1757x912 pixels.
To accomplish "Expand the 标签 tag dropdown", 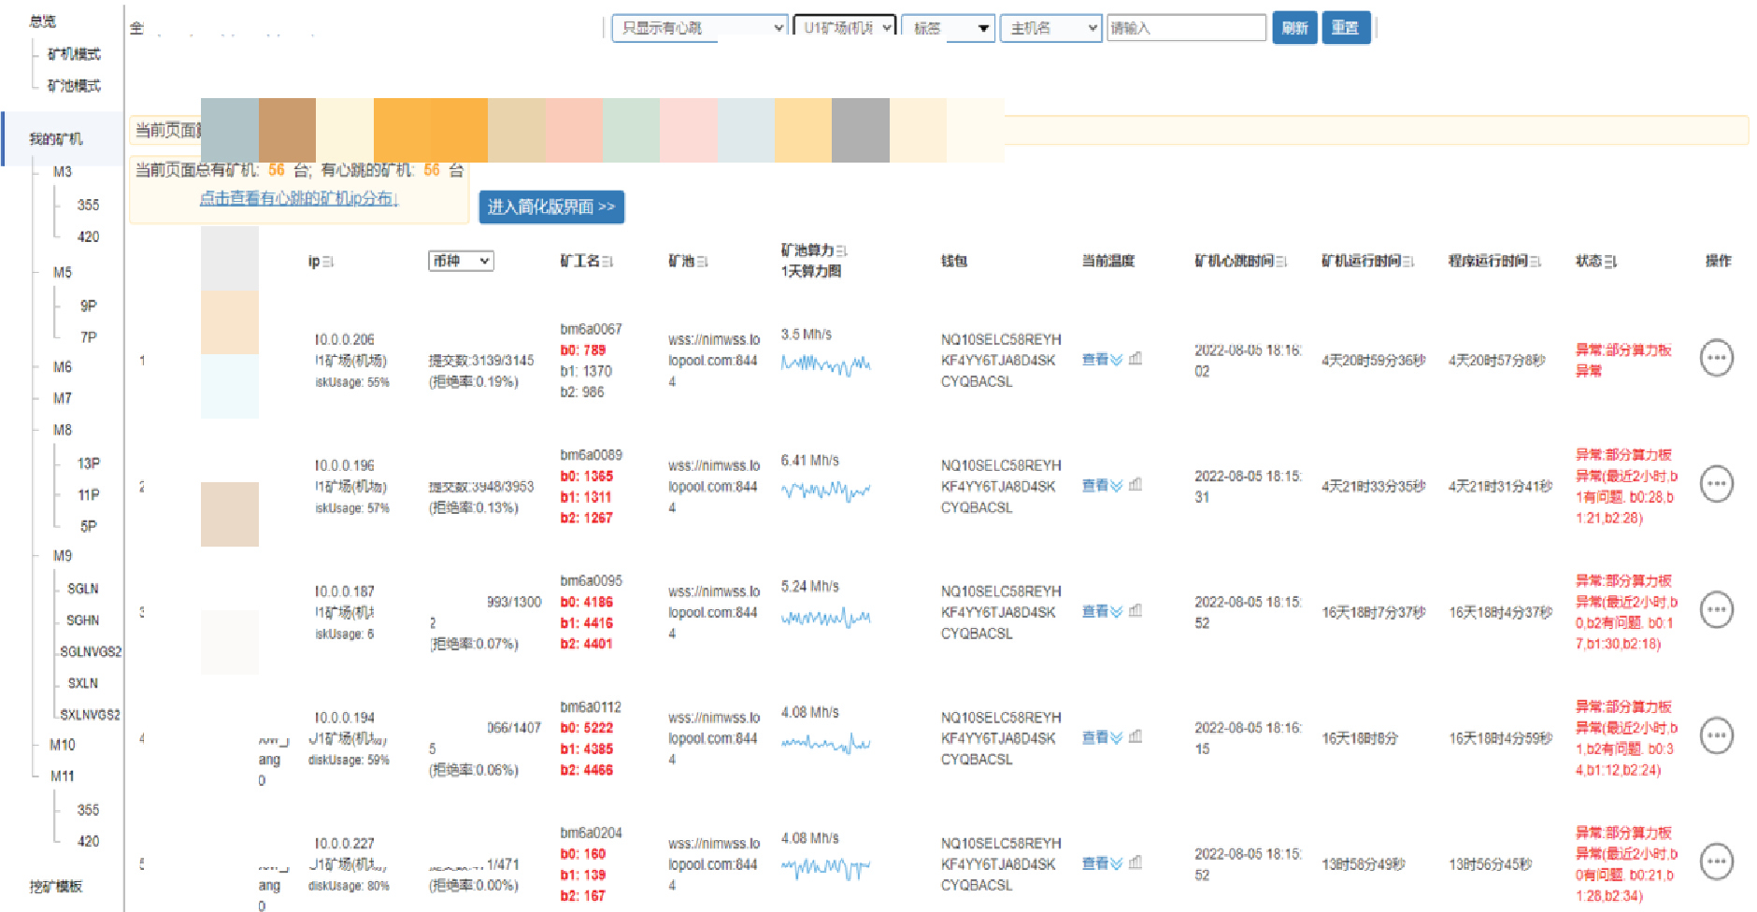I will [x=947, y=28].
